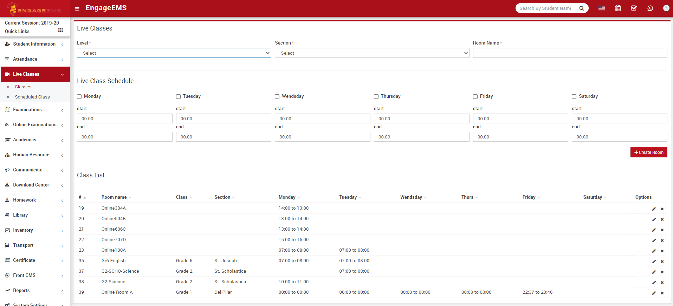The height and width of the screenshot is (306, 673).
Task: Sort table by Section column
Action: tap(224, 197)
